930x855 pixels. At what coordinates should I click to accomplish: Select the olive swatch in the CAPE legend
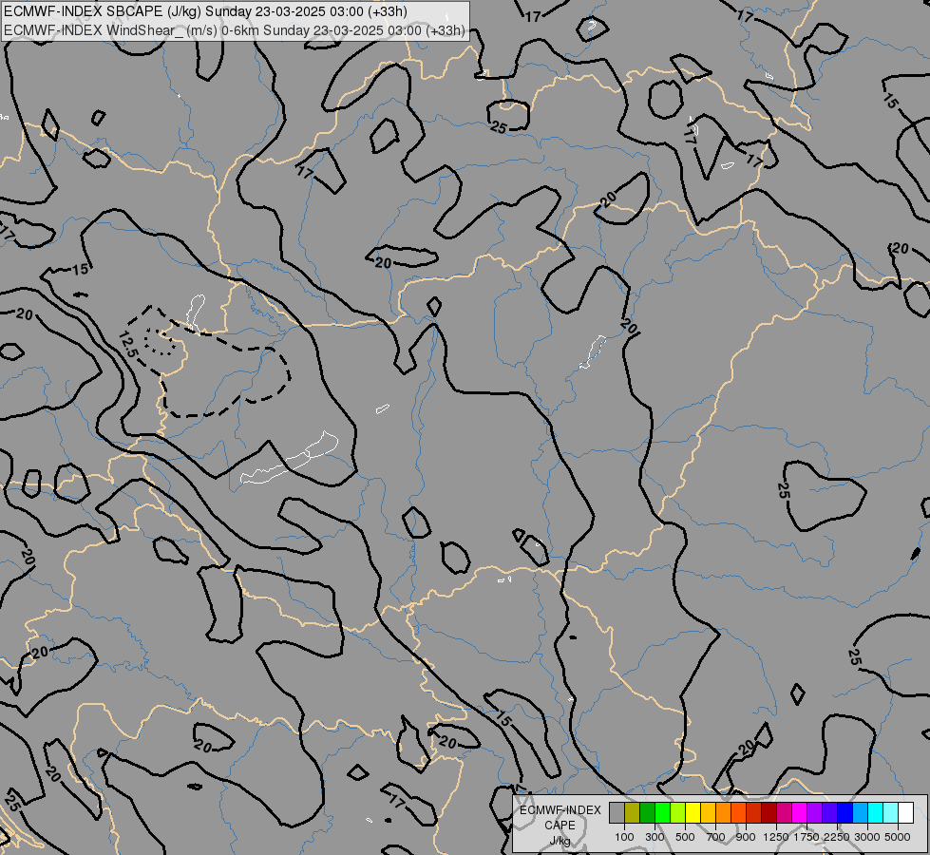(633, 813)
